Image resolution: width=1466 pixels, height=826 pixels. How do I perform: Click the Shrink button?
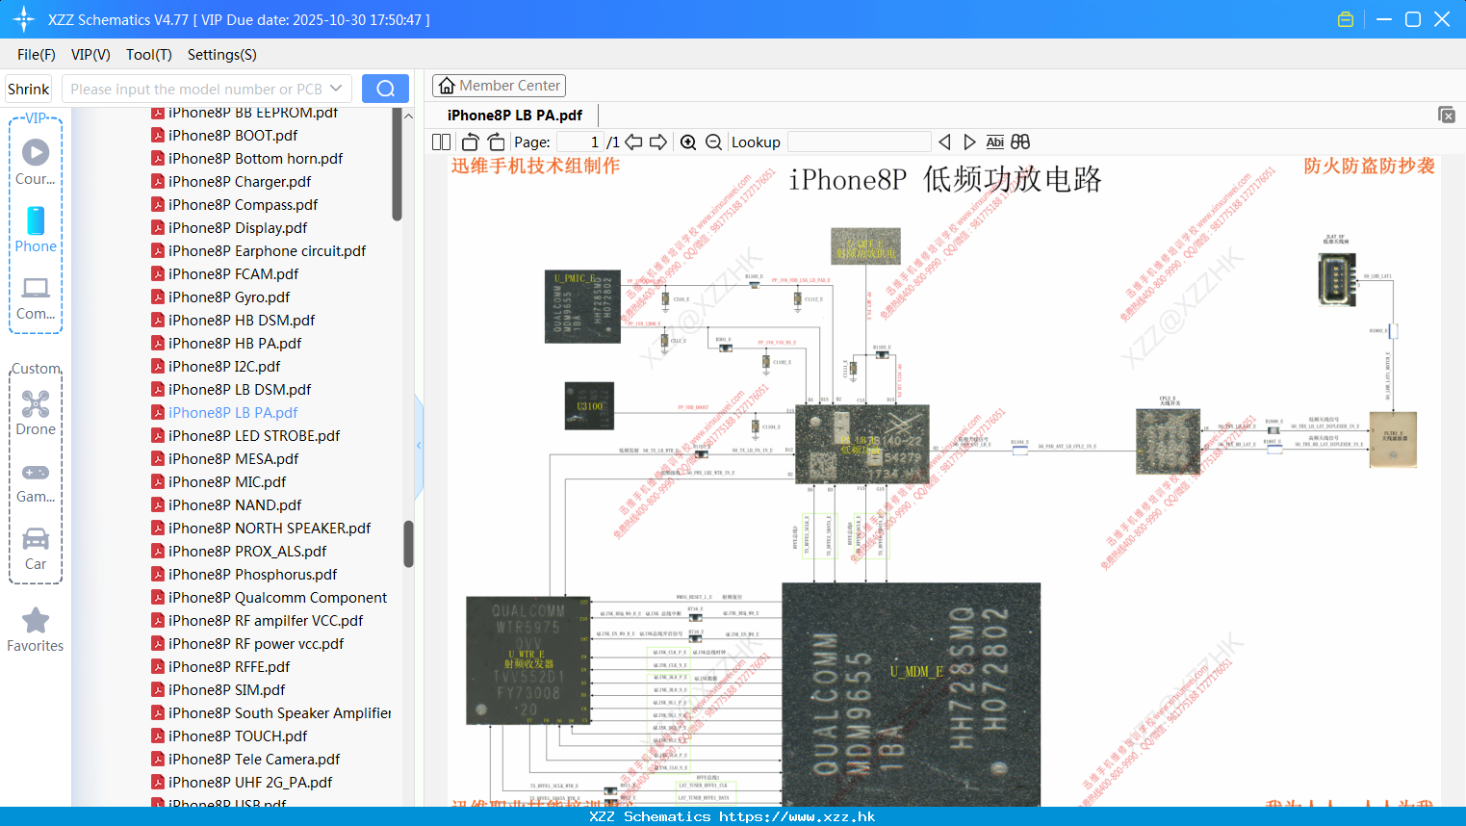(29, 89)
